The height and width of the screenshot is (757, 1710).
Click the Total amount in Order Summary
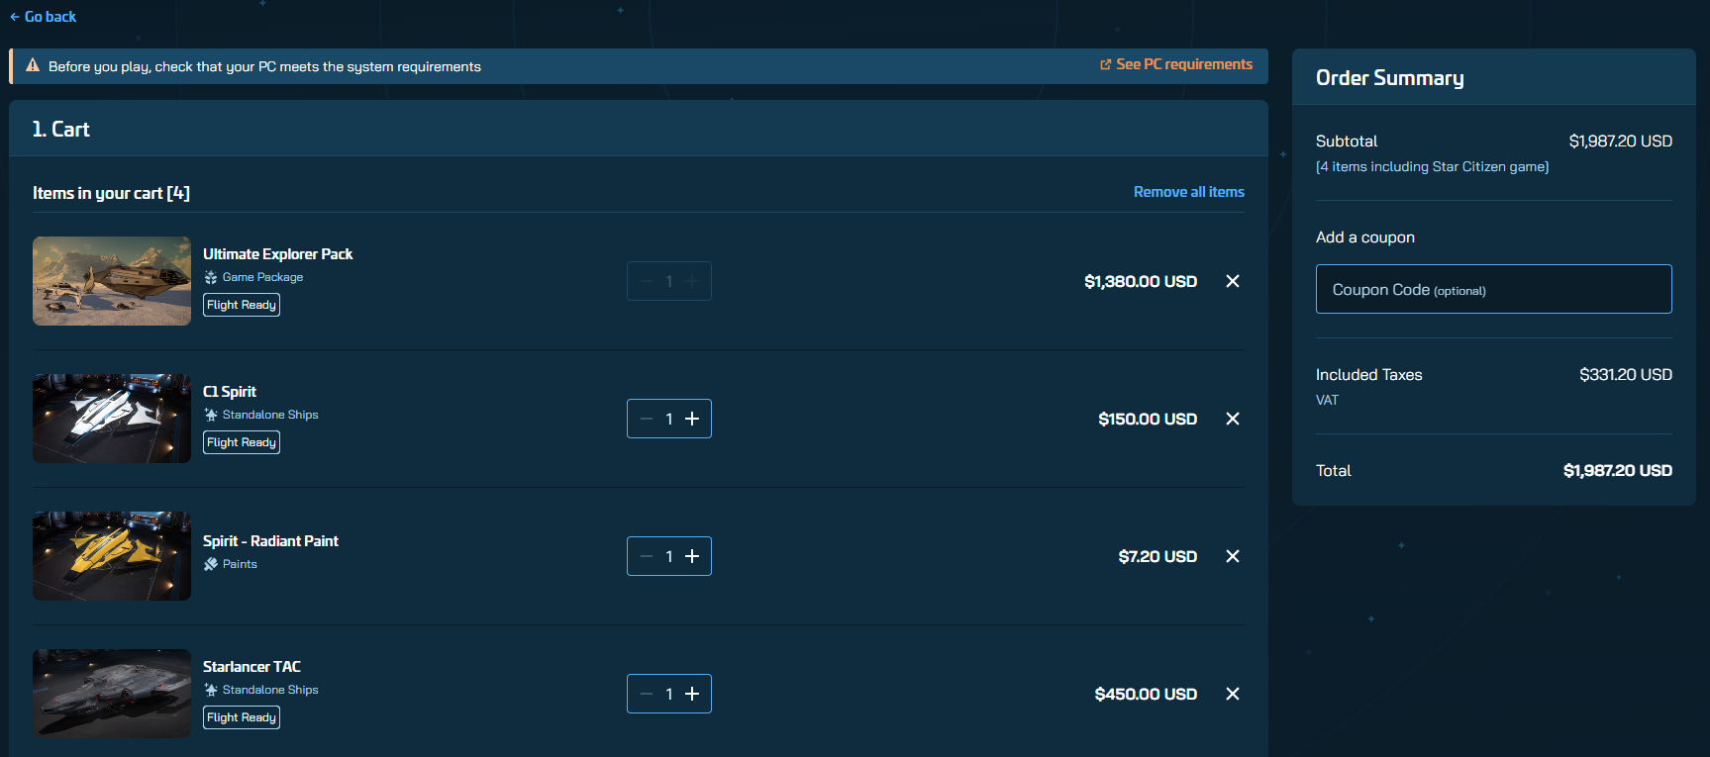point(1618,471)
